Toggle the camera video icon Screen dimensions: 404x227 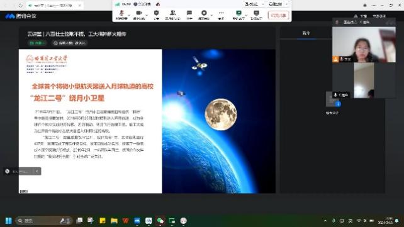point(139,15)
